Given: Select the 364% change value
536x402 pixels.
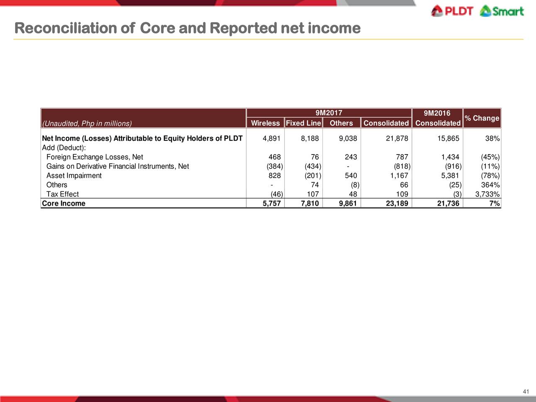Looking at the screenshot, I should tap(490, 185).
